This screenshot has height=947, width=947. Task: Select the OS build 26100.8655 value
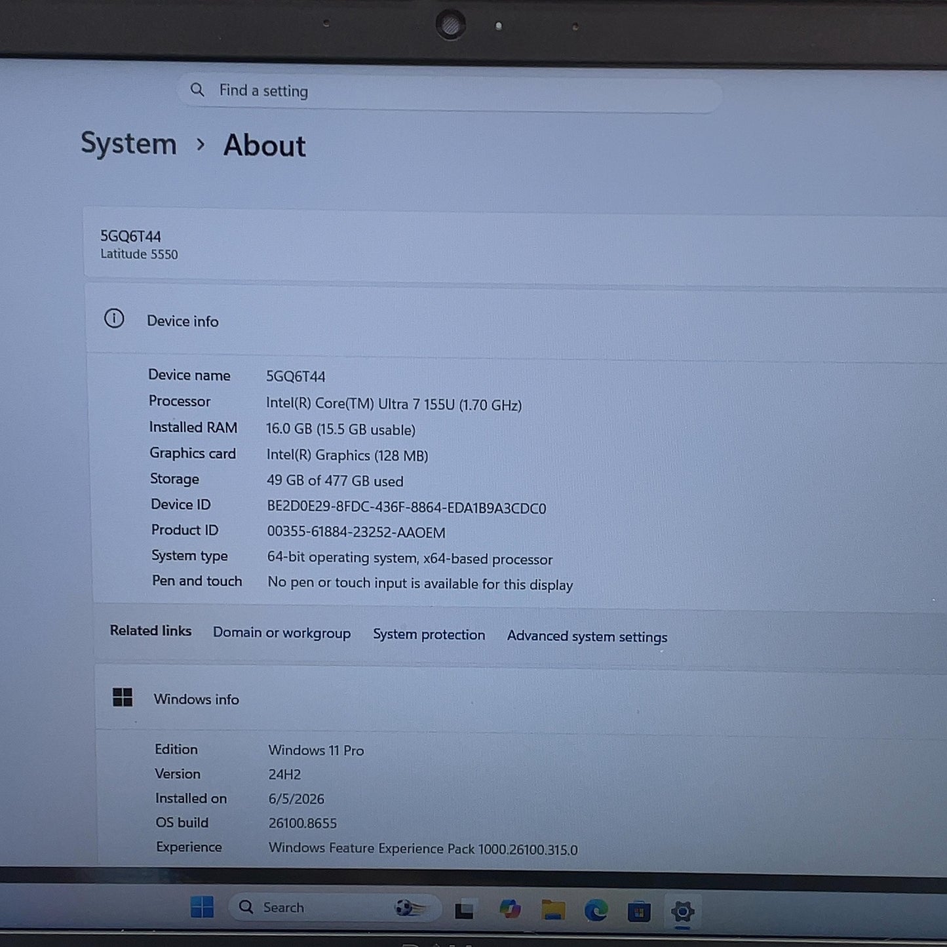click(x=303, y=823)
